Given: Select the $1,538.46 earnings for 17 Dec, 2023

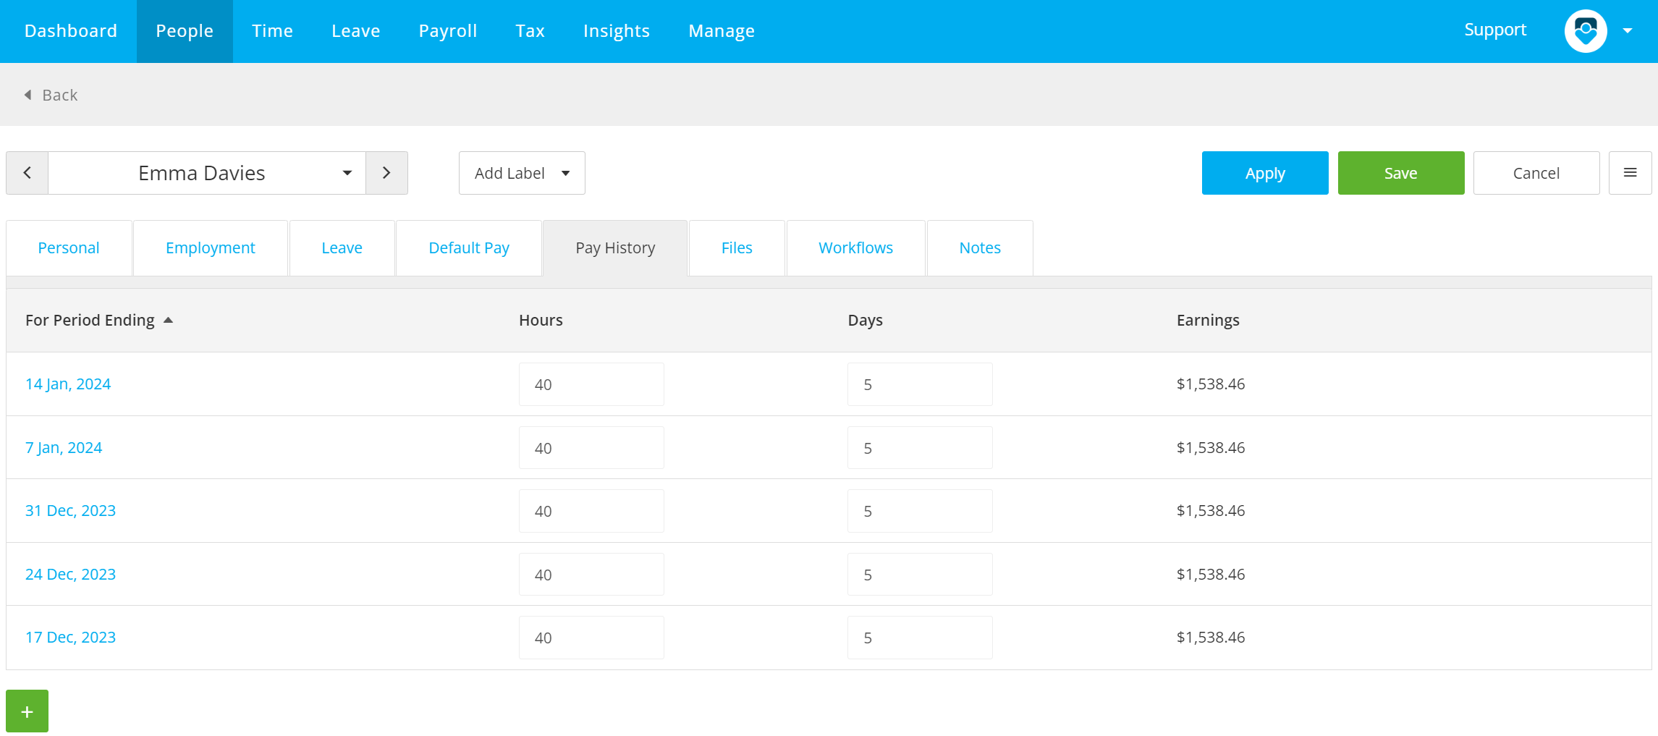Looking at the screenshot, I should (x=1211, y=638).
